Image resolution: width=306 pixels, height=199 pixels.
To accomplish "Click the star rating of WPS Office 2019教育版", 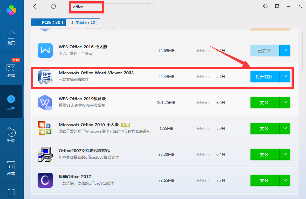I will [x=203, y=102].
